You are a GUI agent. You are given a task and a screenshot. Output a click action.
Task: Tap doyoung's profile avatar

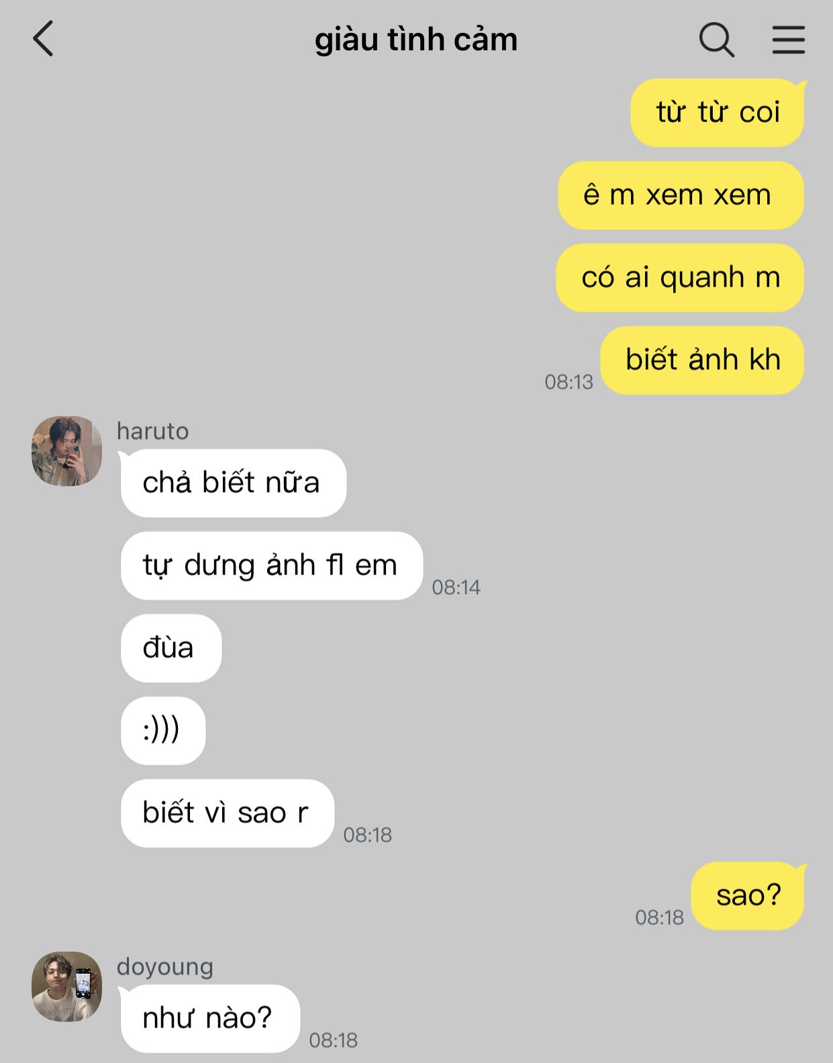coord(66,986)
